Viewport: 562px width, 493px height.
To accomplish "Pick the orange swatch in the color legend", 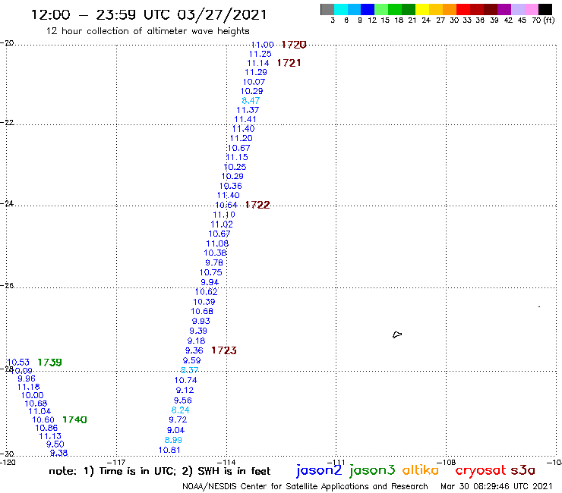I will (x=450, y=9).
